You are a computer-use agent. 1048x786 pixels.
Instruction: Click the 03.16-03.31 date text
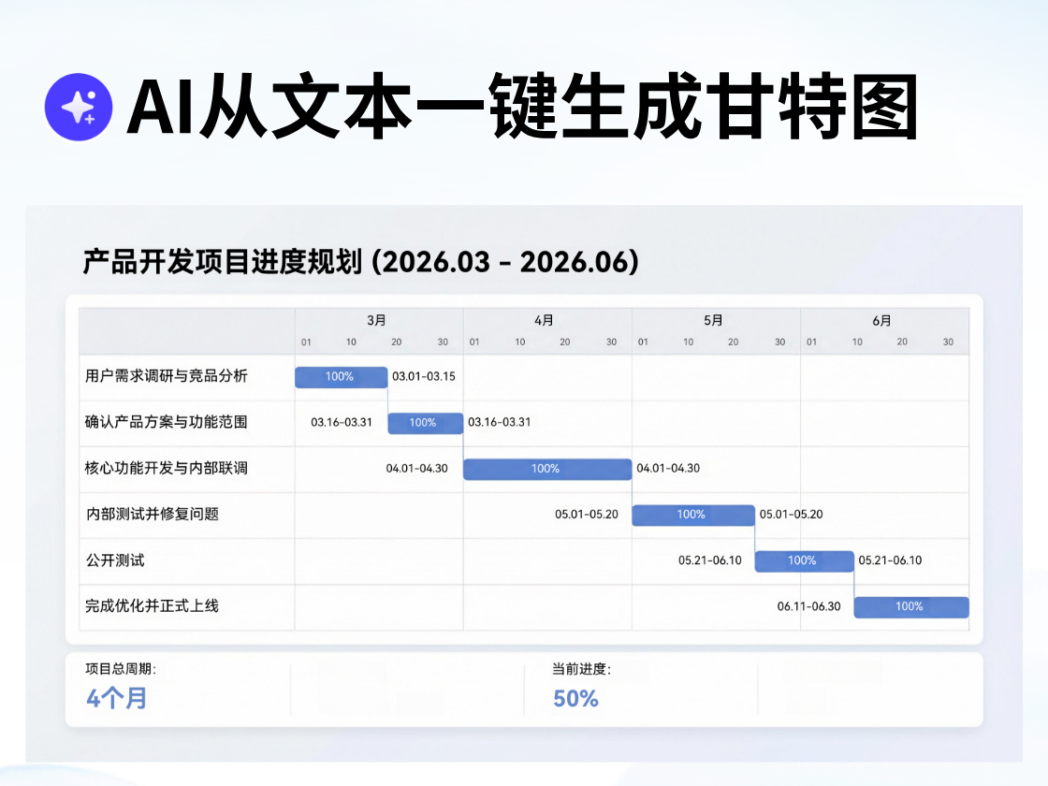(340, 423)
